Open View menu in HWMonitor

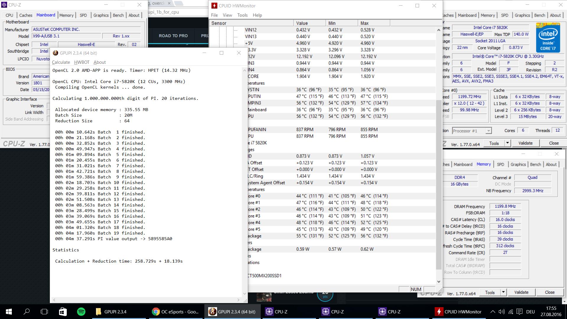click(x=227, y=15)
